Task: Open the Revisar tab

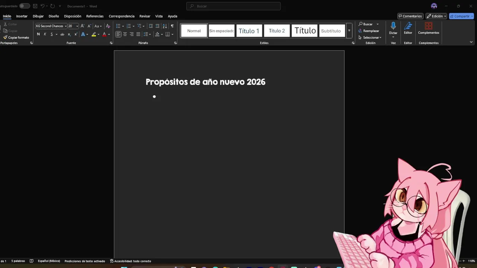Action: 145,16
